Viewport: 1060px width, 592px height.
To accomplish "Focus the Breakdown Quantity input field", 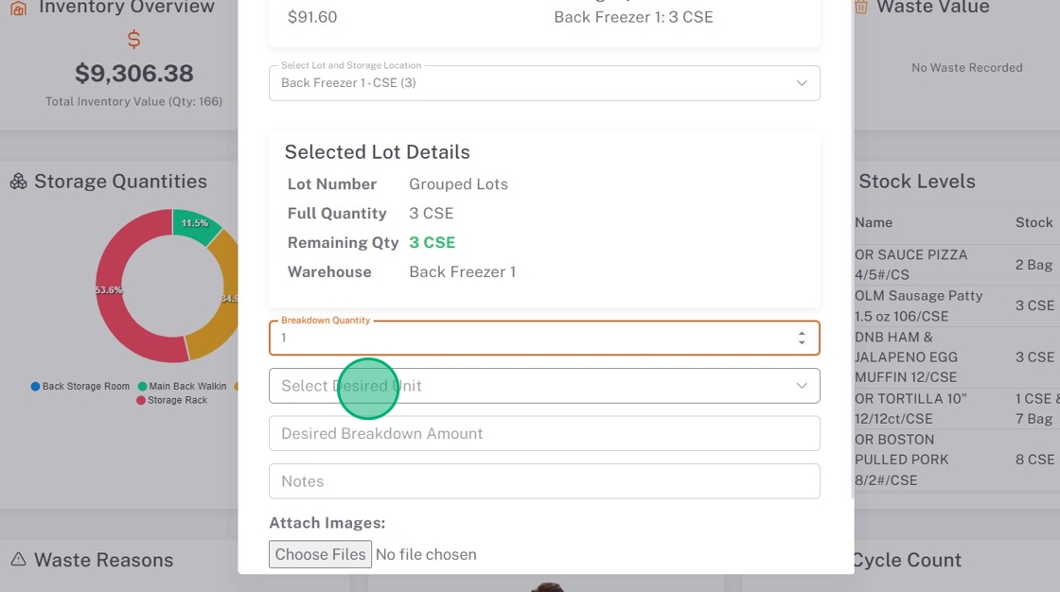I will 530,338.
